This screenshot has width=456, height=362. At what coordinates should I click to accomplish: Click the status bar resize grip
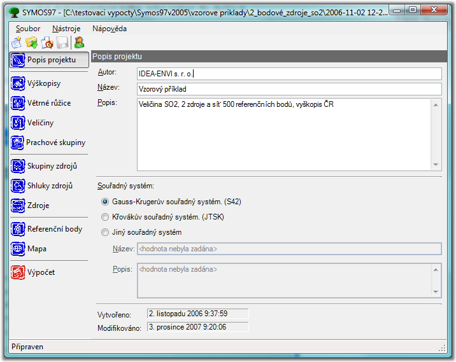click(x=442, y=348)
